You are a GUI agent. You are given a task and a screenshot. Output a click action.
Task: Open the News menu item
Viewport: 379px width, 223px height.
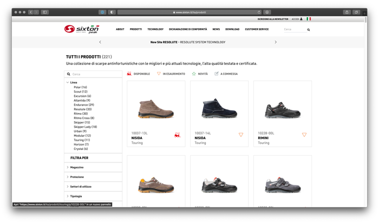click(x=216, y=29)
